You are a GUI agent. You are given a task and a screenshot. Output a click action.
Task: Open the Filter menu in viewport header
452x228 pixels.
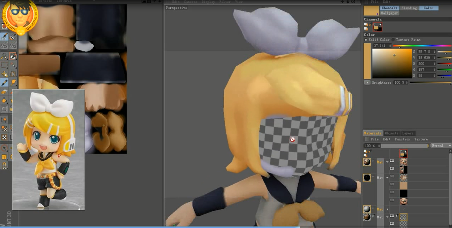225,2
